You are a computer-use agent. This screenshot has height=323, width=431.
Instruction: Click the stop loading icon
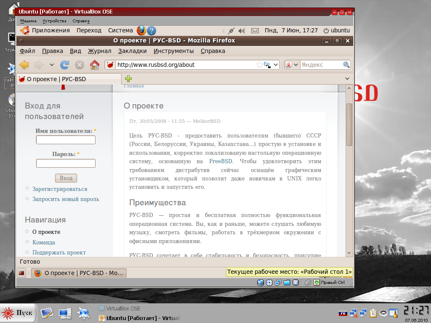pos(80,65)
